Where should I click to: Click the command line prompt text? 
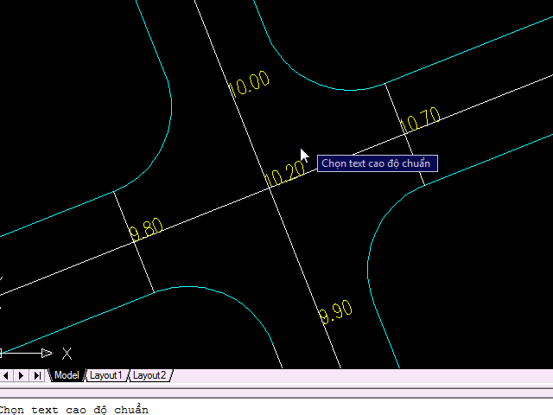point(74,409)
